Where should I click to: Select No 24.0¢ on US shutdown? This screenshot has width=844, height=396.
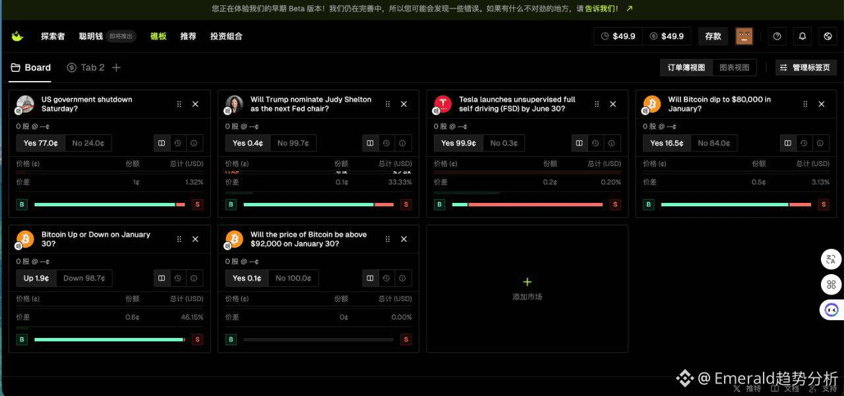[x=88, y=143]
